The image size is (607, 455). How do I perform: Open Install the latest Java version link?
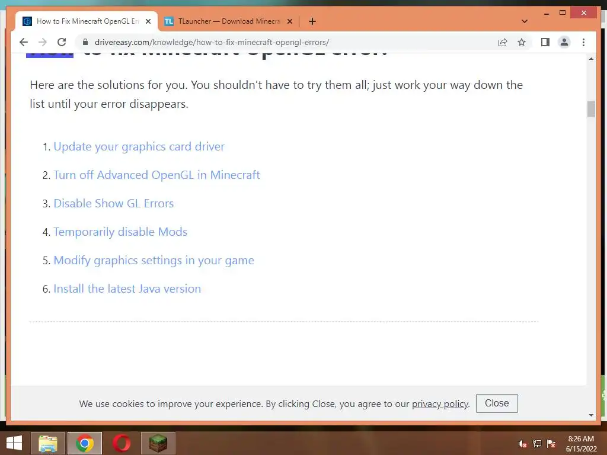pos(127,289)
